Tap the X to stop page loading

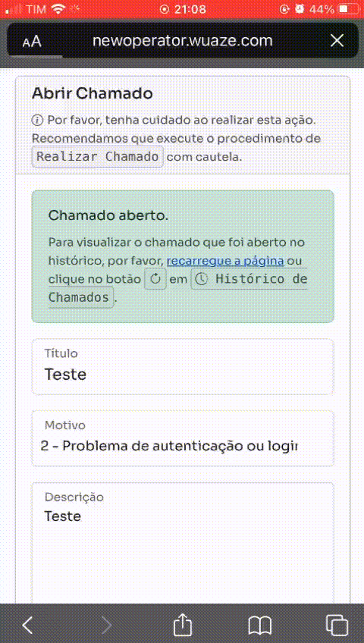click(x=337, y=41)
